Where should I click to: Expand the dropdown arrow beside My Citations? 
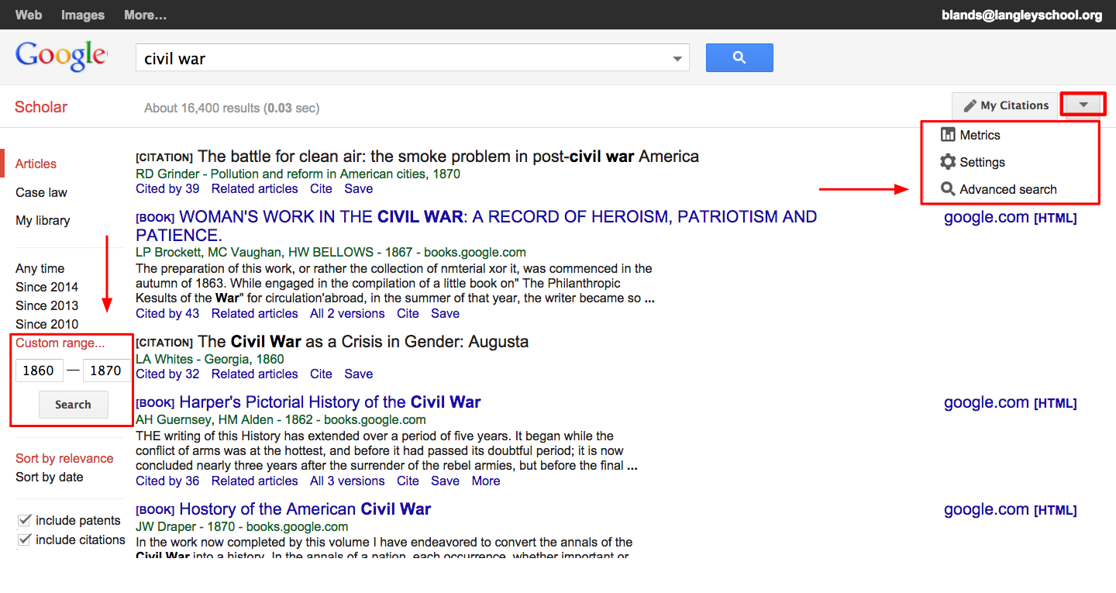1083,105
